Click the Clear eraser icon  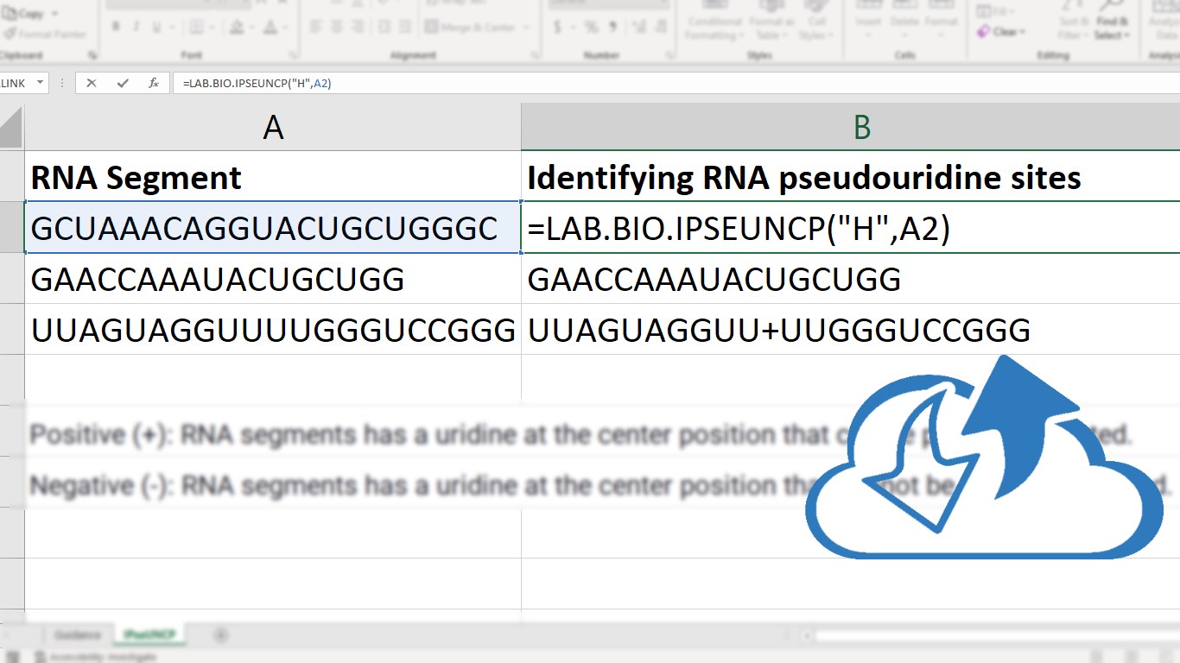point(984,32)
